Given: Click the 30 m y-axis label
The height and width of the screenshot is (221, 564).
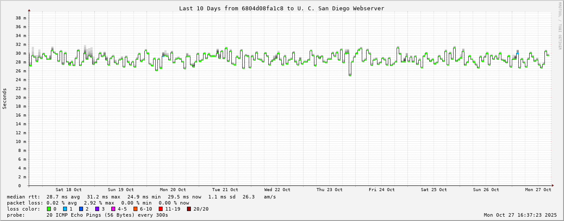Looking at the screenshot, I should (x=21, y=53).
